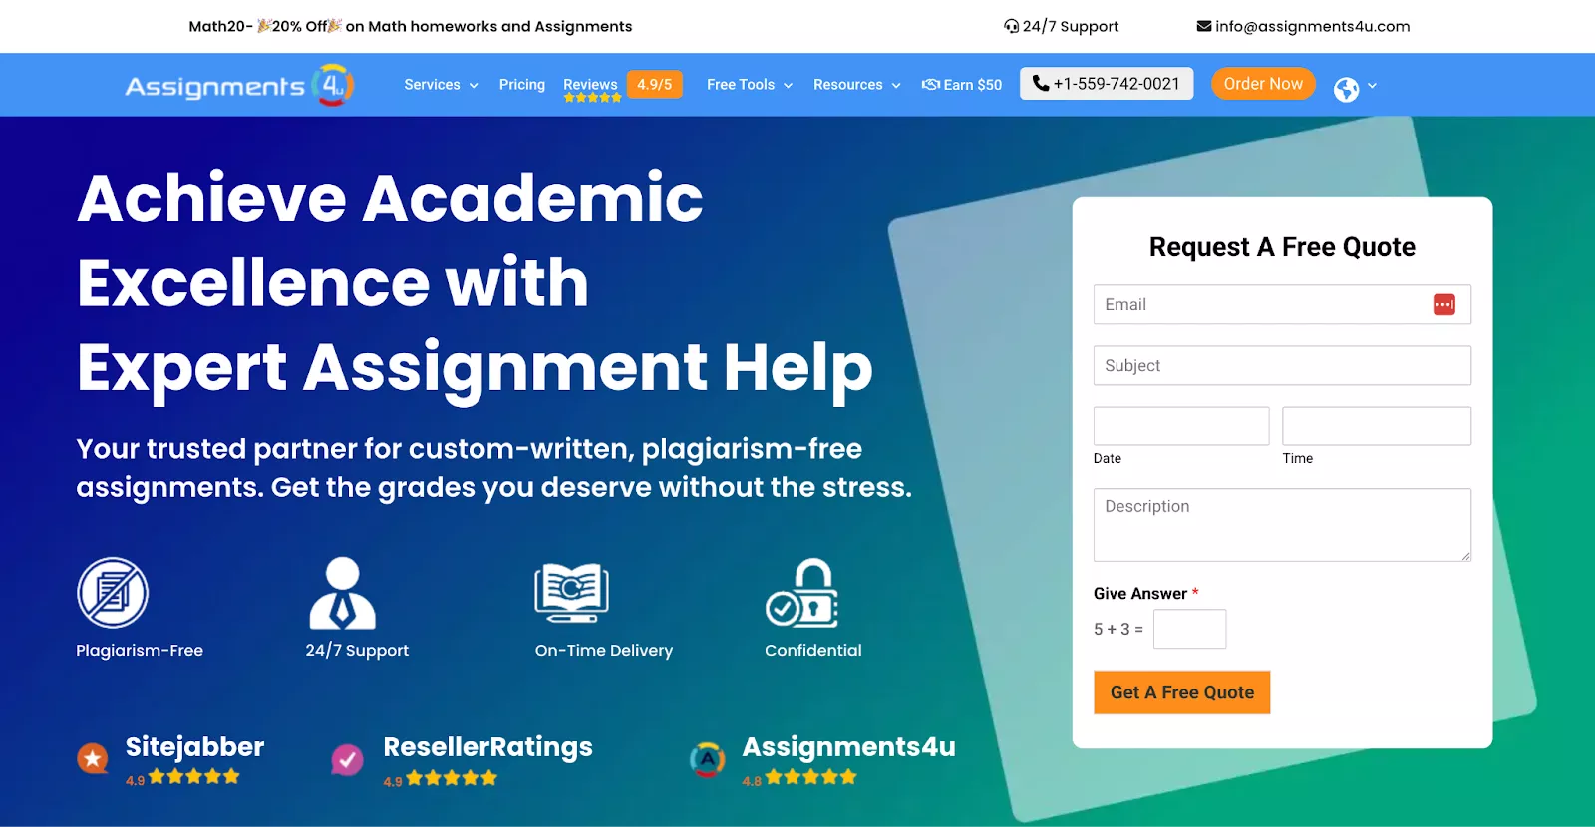Screen dimensions: 1595x827
Task: Click the Plagiarism-Free icon
Action: click(113, 593)
